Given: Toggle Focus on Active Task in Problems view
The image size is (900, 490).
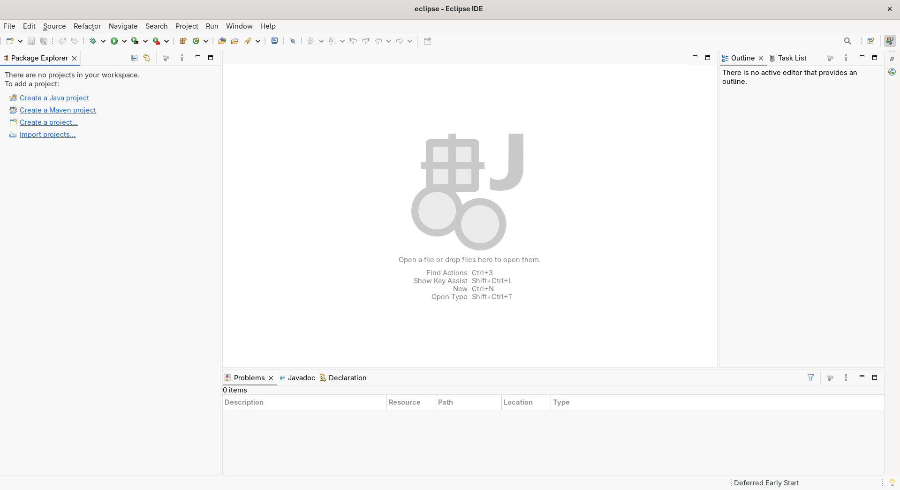Looking at the screenshot, I should point(830,378).
